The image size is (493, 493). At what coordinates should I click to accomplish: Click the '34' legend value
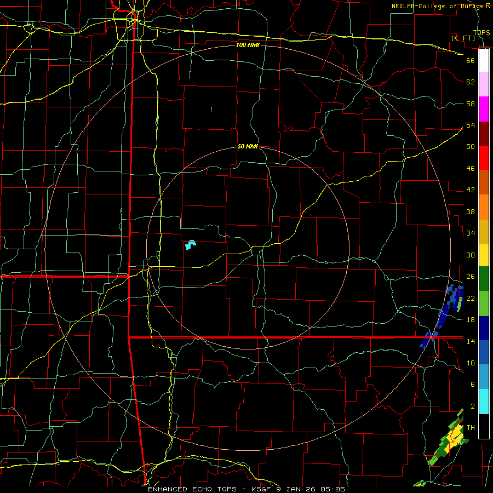(x=471, y=233)
